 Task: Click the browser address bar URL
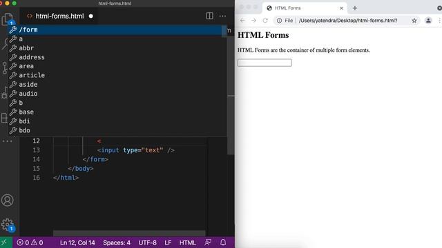(x=348, y=21)
